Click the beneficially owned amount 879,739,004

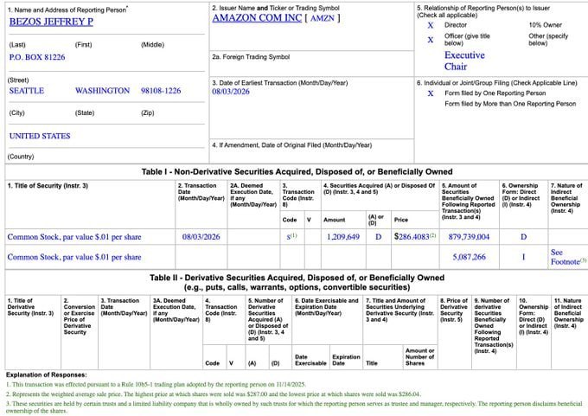tap(469, 237)
